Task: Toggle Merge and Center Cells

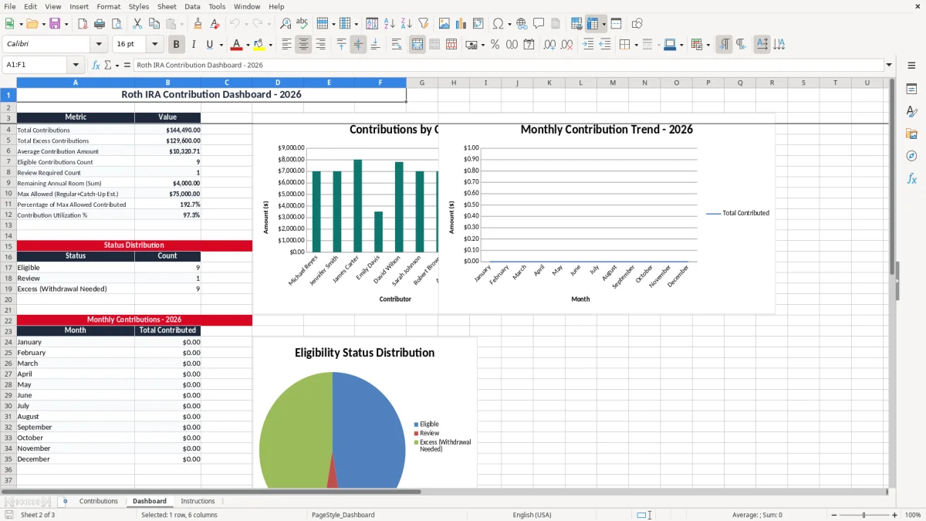Action: tap(417, 45)
